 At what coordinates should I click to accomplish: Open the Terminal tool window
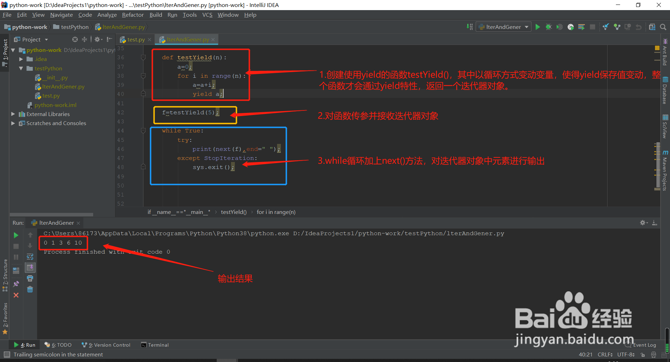click(155, 345)
